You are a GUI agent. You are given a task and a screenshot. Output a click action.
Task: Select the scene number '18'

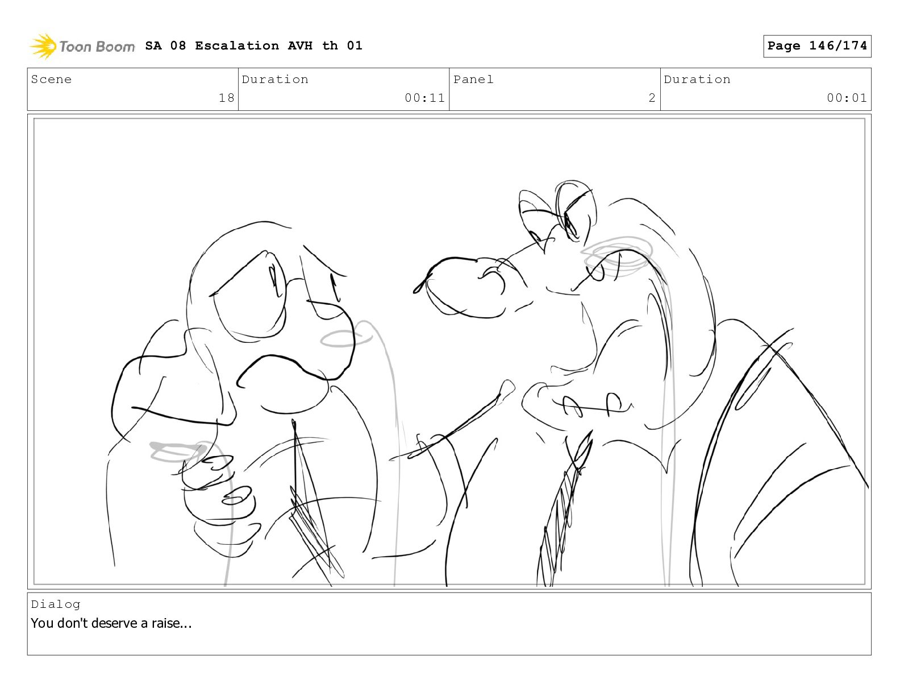(x=227, y=98)
